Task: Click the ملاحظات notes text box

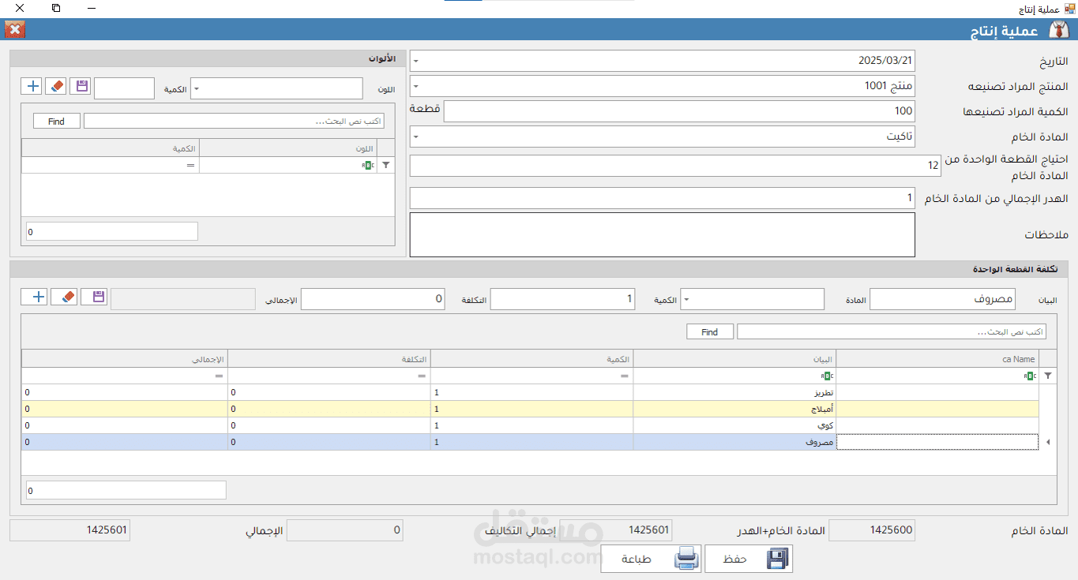Action: 662,234
